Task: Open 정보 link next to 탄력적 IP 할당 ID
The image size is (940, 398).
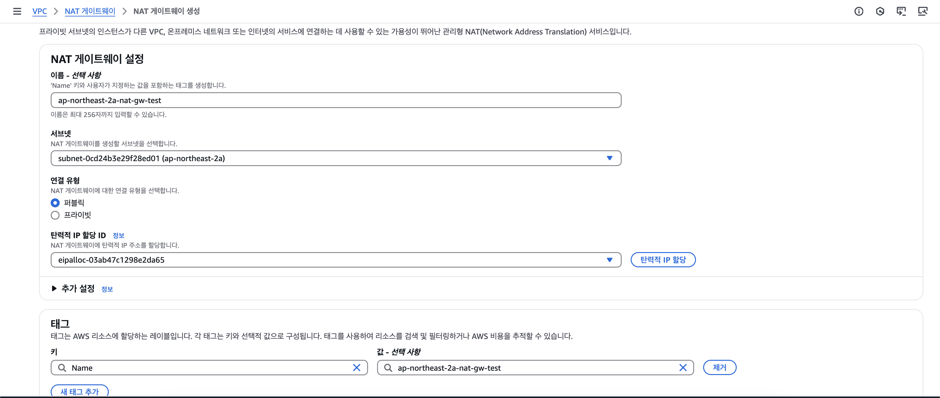Action: [118, 235]
